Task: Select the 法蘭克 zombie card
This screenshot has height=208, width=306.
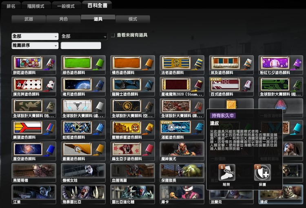Action: coord(231,197)
